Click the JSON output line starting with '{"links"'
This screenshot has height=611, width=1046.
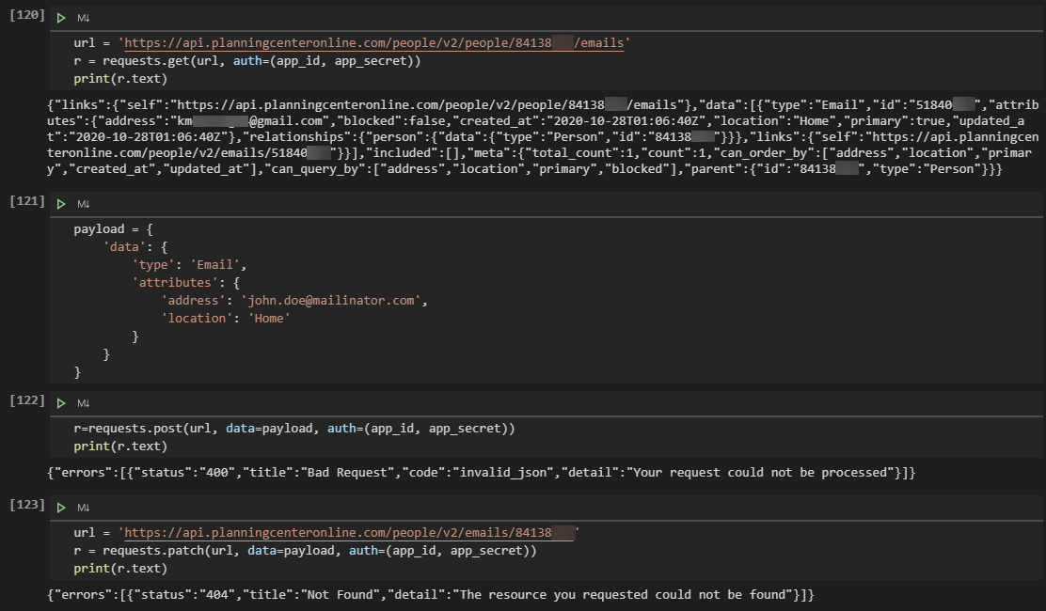point(543,104)
